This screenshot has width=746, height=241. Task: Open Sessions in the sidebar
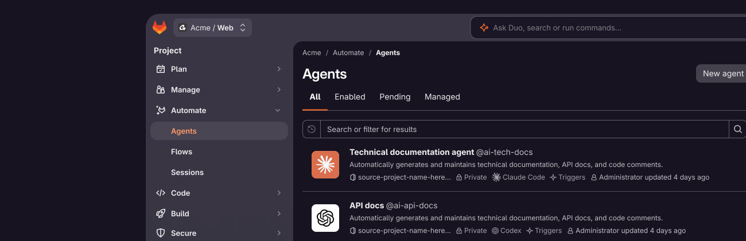click(187, 172)
